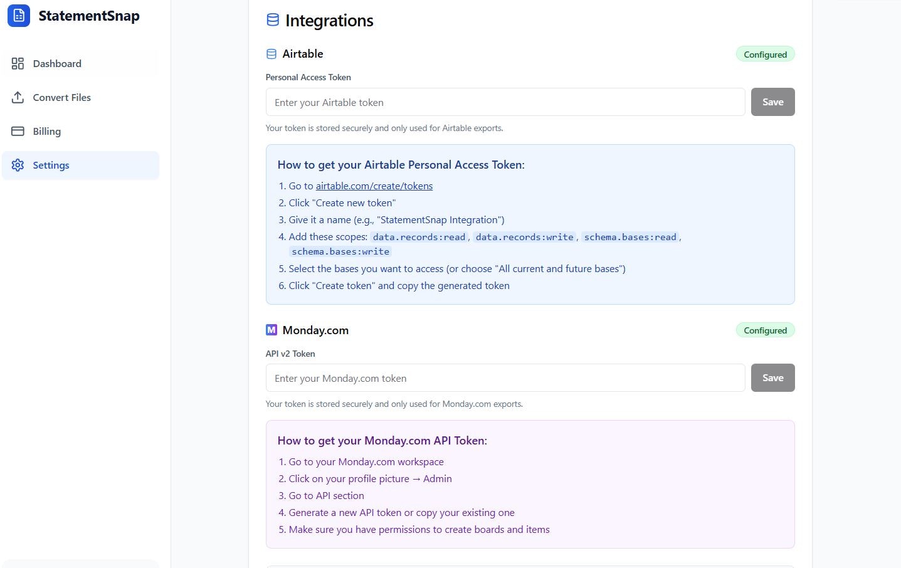Click the schema.bases:write scope code

(x=340, y=251)
